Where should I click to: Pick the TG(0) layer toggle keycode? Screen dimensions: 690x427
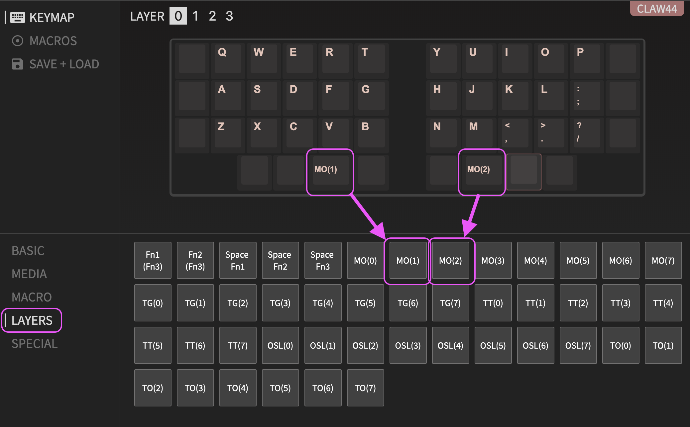[x=153, y=303]
